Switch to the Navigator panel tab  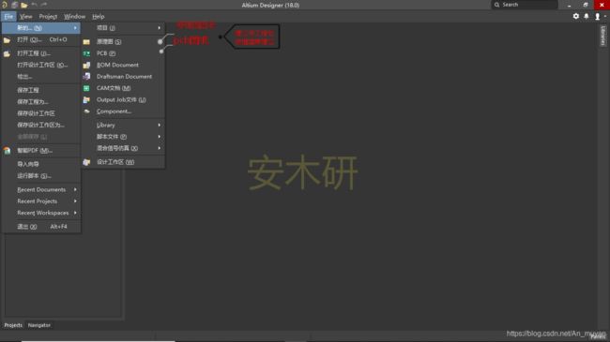tap(39, 325)
